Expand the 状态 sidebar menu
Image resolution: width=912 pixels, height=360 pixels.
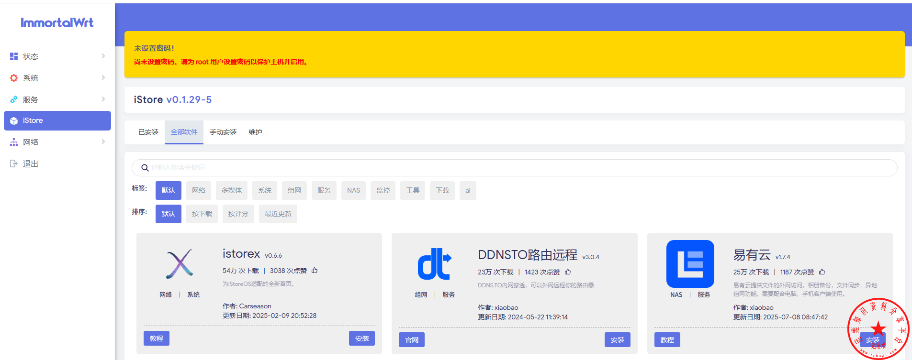(x=57, y=56)
